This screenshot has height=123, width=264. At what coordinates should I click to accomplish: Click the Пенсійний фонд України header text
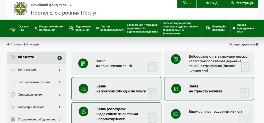[x=51, y=5]
